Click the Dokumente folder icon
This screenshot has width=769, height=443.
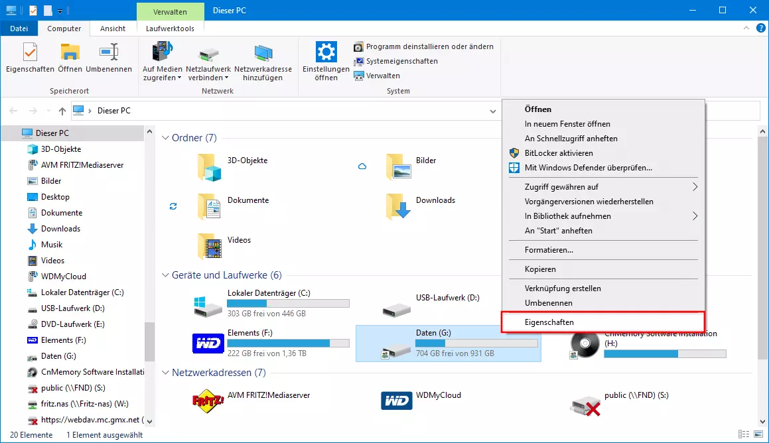(x=210, y=206)
